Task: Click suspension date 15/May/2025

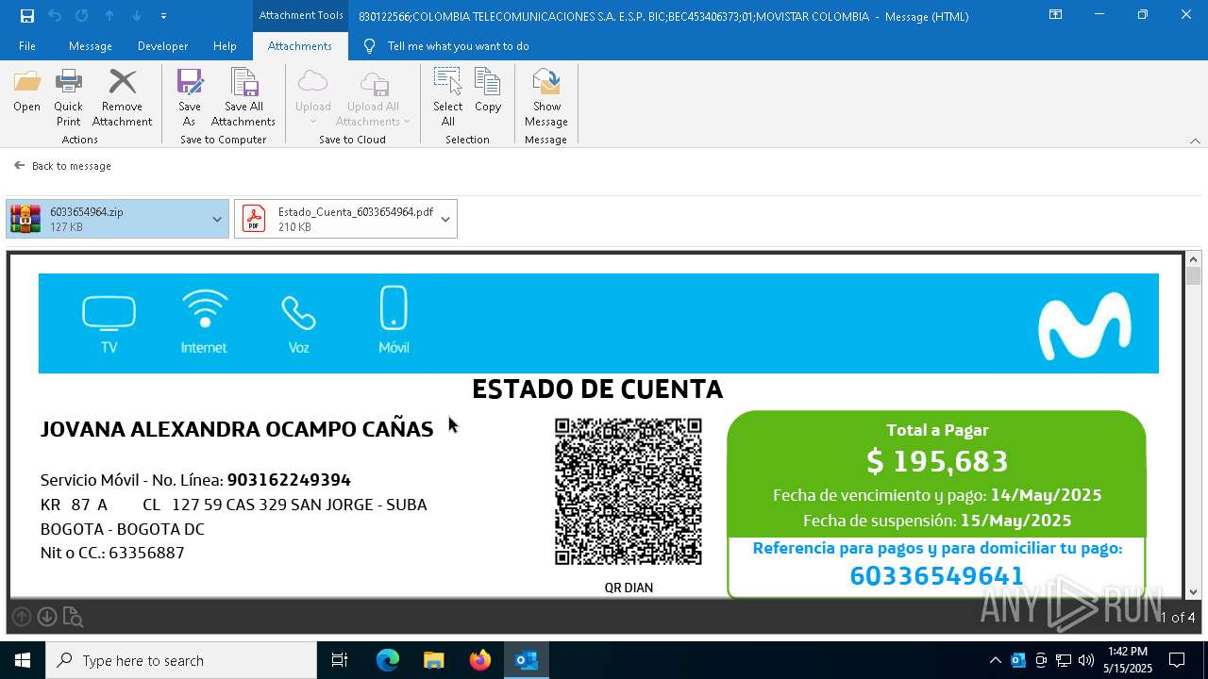Action: 1015,521
